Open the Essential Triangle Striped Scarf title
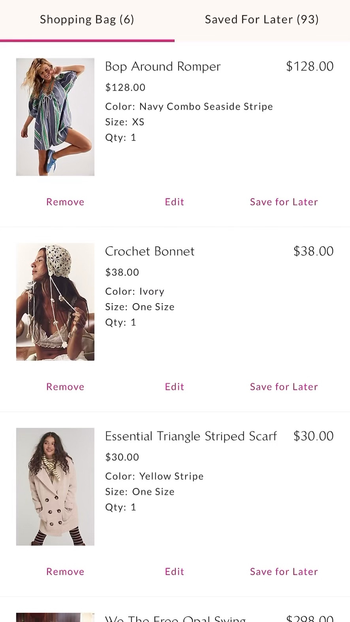350x622 pixels. [x=191, y=436]
